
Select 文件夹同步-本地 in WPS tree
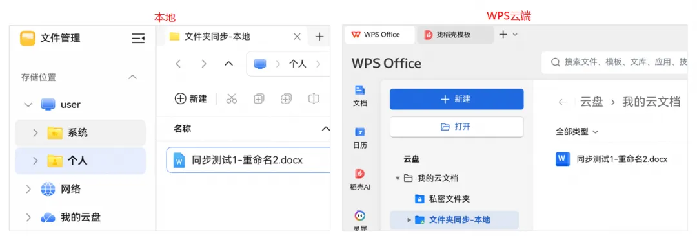(x=460, y=220)
